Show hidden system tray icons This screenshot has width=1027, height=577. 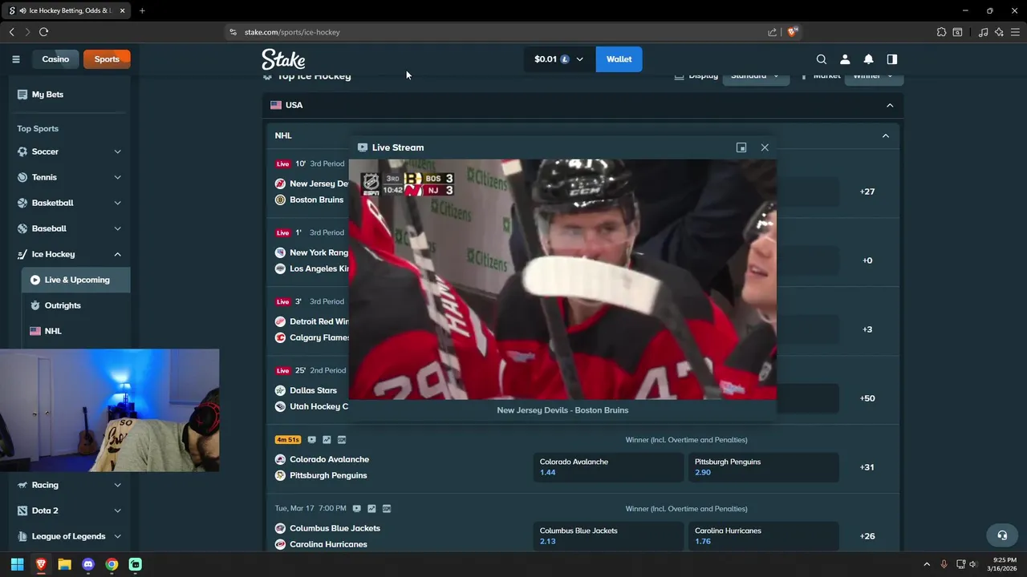[x=927, y=564]
